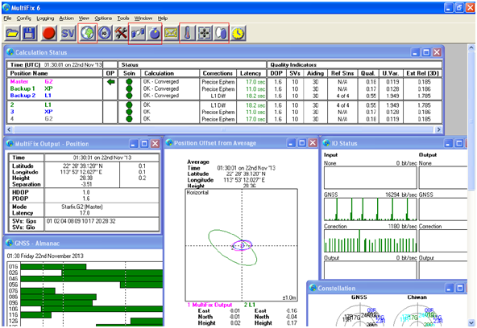Click the green solution indicator for Master
The width and height of the screenshot is (477, 328).
tap(129, 82)
